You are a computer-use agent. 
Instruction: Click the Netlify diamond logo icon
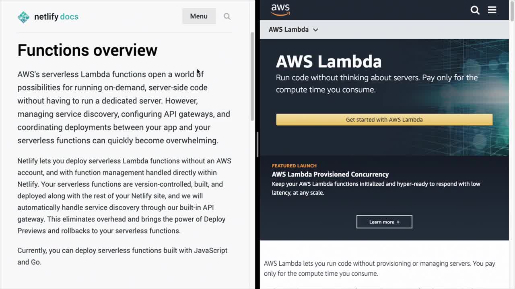click(x=24, y=17)
